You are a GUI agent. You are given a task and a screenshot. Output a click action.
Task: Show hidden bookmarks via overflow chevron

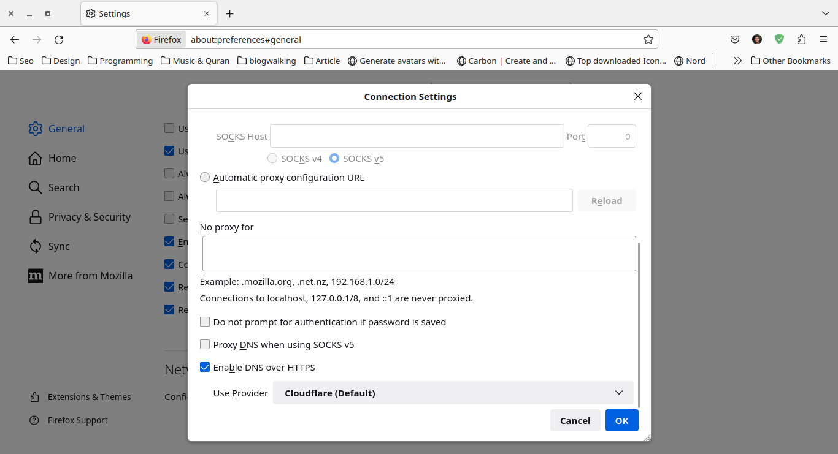point(737,60)
